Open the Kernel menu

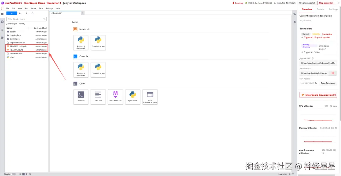(x=33, y=8)
